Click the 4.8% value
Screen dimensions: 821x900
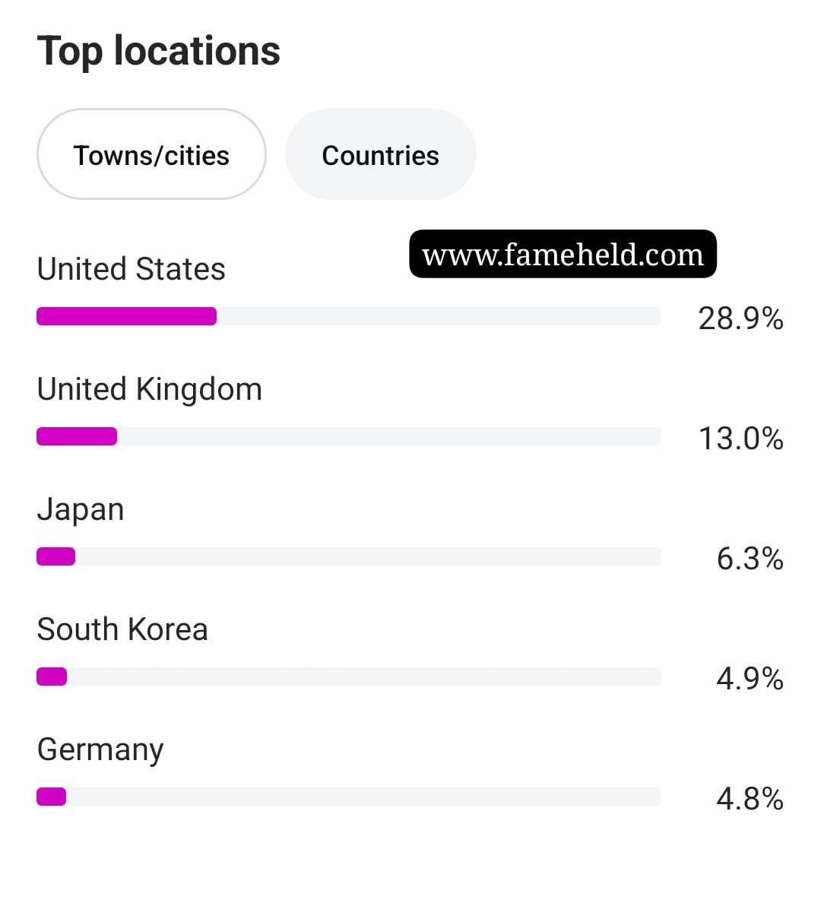[750, 798]
